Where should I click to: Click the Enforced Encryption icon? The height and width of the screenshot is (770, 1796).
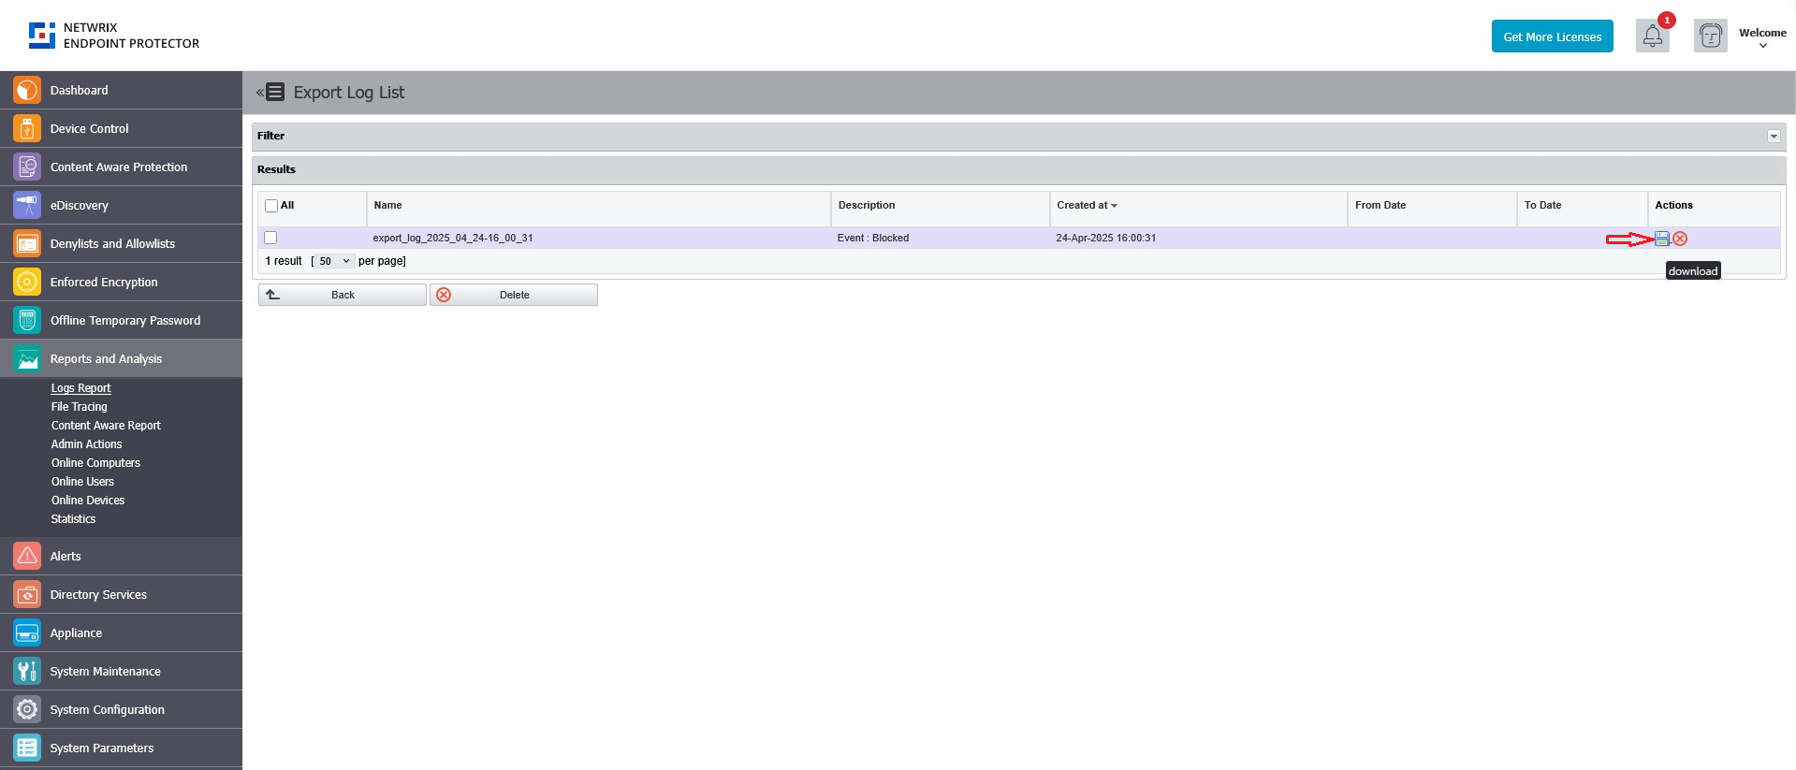click(x=27, y=282)
